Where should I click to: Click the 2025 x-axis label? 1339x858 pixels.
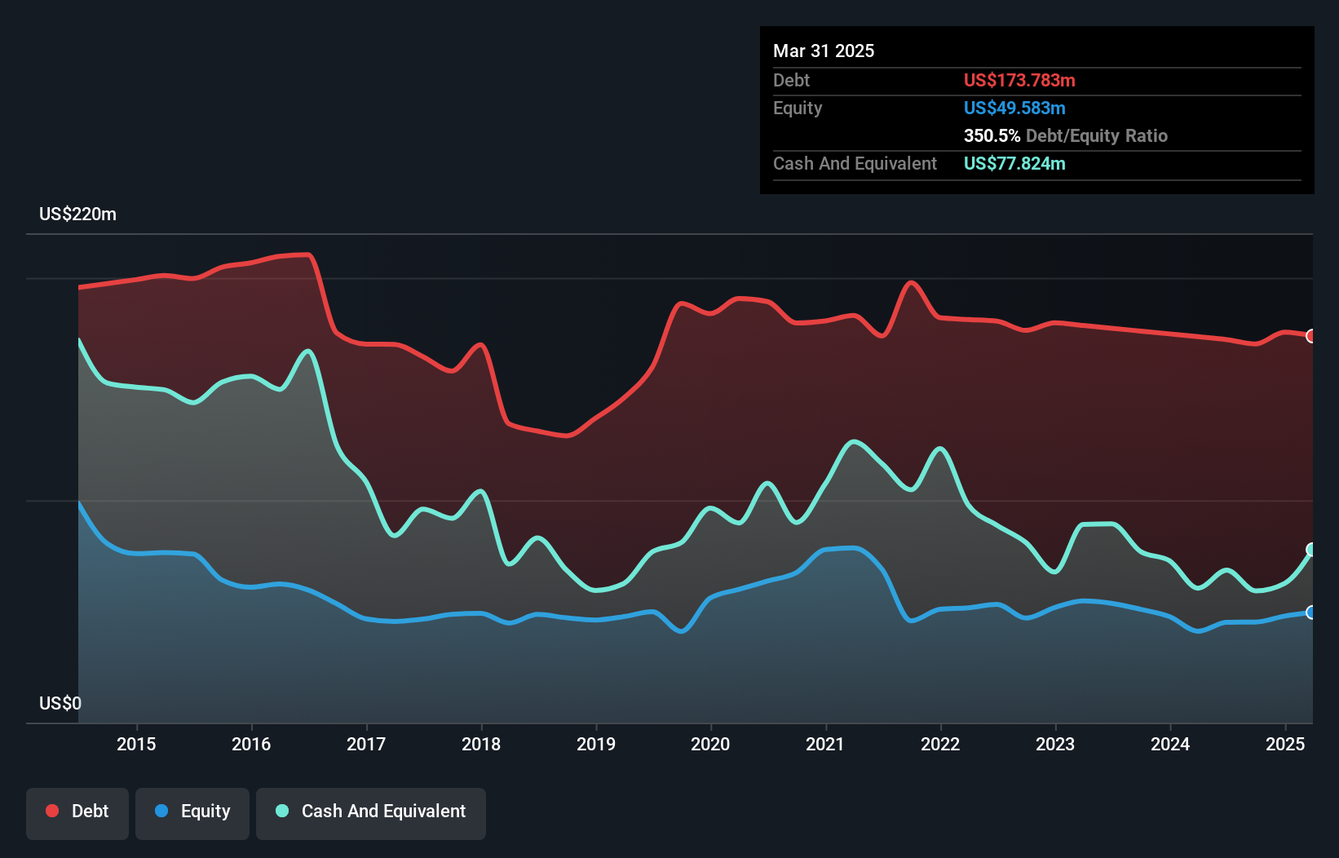coord(1285,744)
